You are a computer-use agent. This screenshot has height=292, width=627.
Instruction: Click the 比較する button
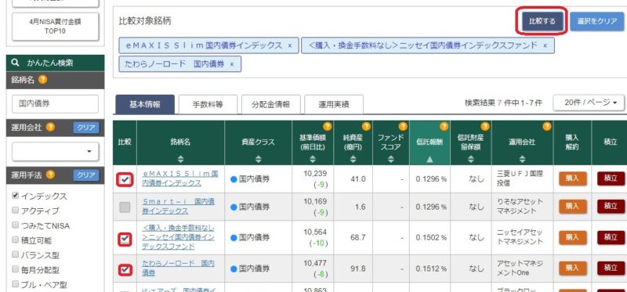click(x=542, y=21)
